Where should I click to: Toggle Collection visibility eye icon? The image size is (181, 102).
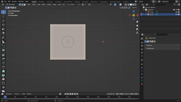pos(176,10)
